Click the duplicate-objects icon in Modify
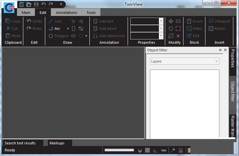This screenshot has width=239, height=156. pyautogui.click(x=171, y=36)
